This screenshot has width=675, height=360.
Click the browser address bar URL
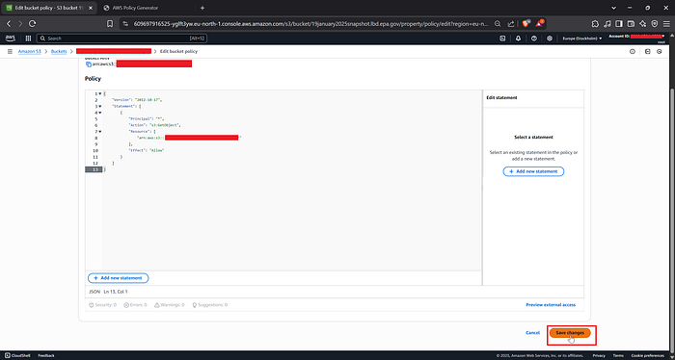pos(310,24)
